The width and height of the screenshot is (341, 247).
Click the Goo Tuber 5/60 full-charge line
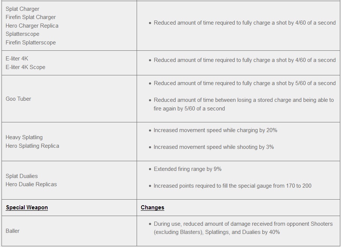pos(244,83)
